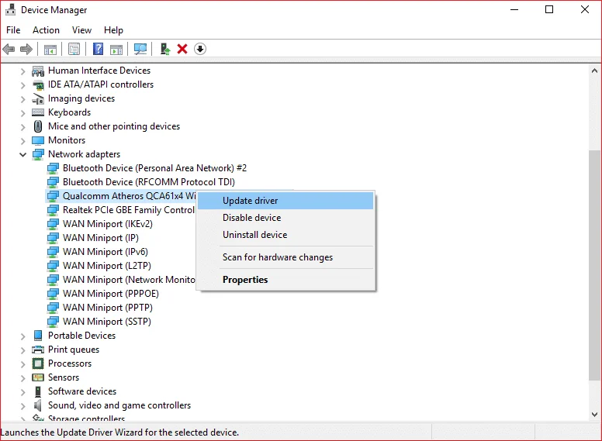
Task: Click the scrollbar down arrow
Action: click(x=594, y=414)
